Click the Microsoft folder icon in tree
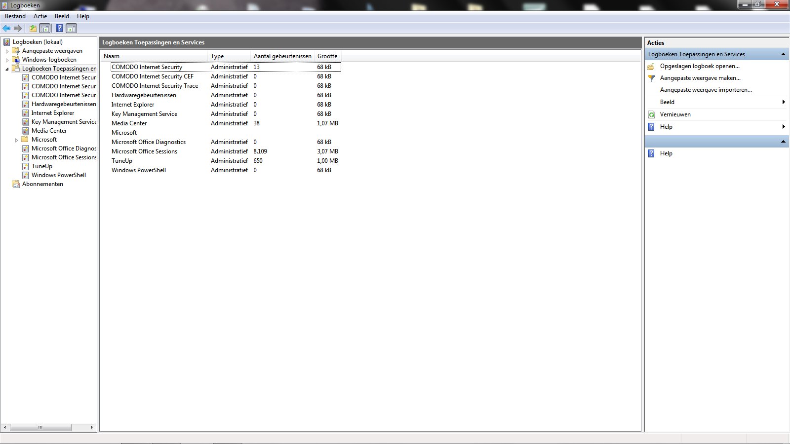This screenshot has height=444, width=790. click(x=25, y=140)
